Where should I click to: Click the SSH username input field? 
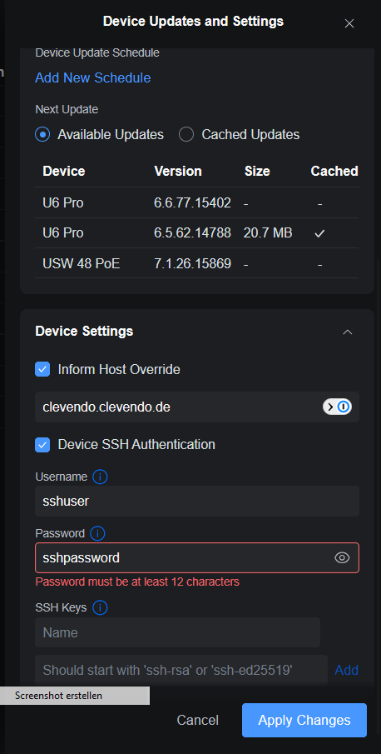[197, 501]
